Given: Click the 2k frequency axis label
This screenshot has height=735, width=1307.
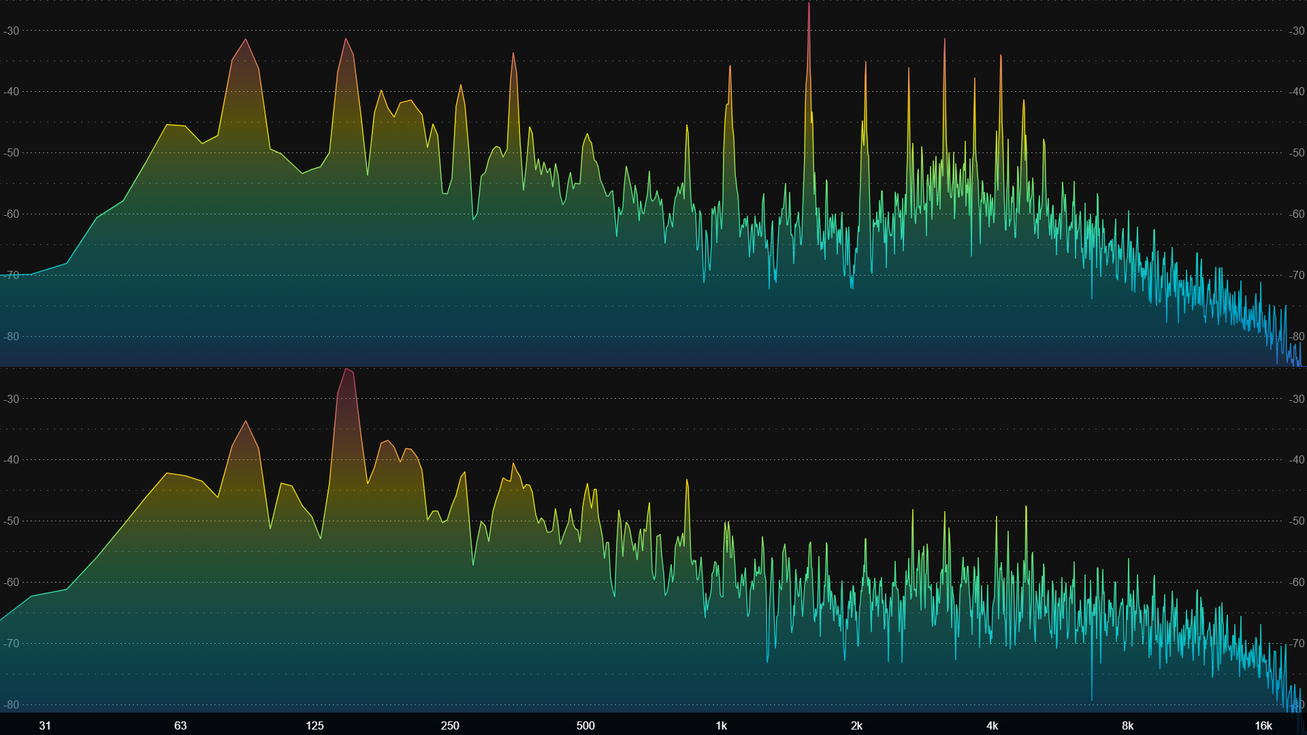Looking at the screenshot, I should (x=856, y=725).
